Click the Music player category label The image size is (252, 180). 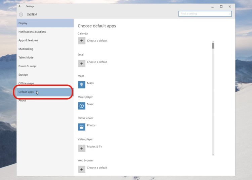[x=85, y=97]
